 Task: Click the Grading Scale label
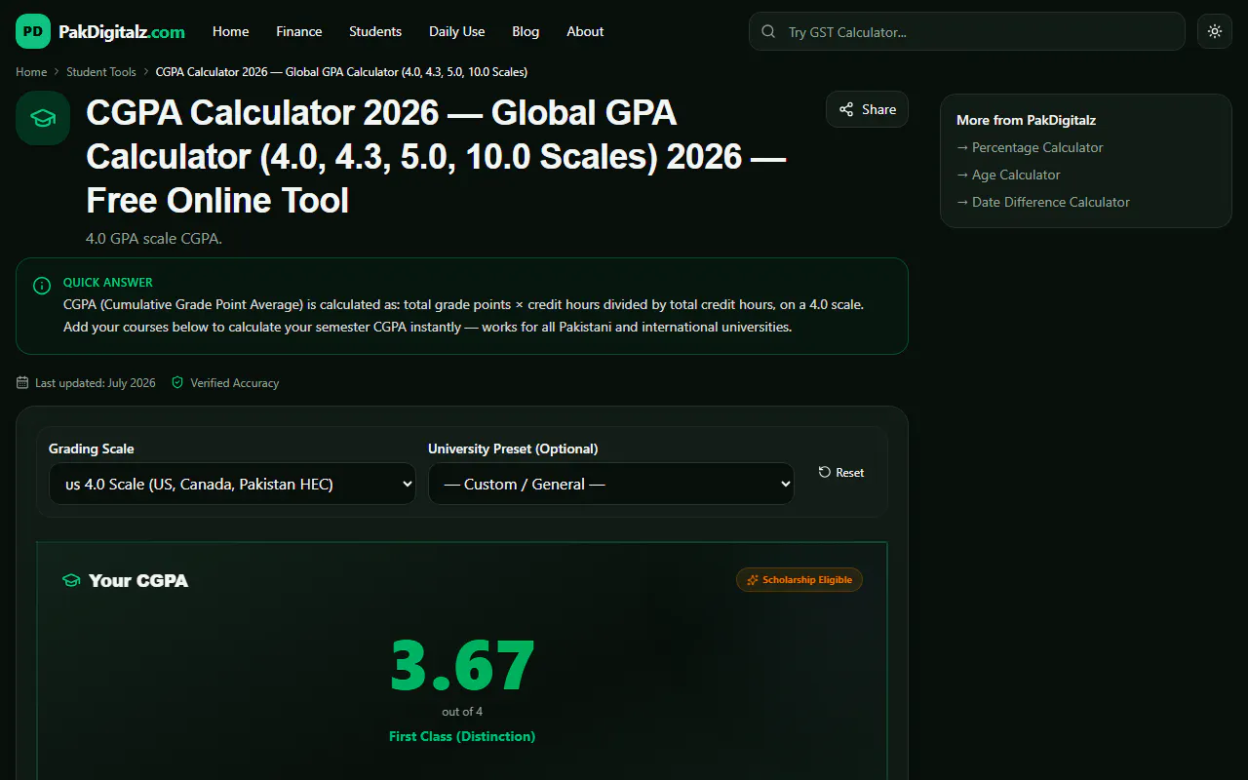pos(92,448)
